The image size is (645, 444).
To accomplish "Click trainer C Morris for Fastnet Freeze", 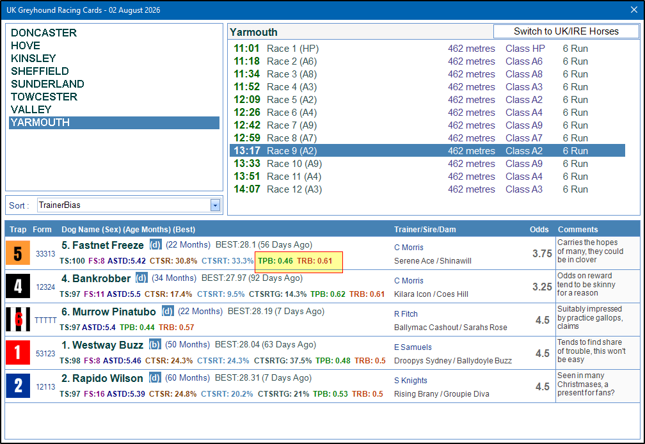I will click(x=408, y=248).
